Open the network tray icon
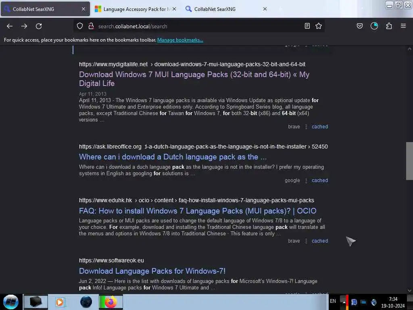 [363, 302]
